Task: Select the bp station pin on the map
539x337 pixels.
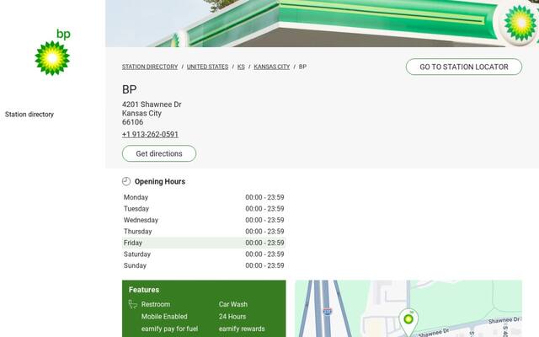Action: (x=408, y=322)
